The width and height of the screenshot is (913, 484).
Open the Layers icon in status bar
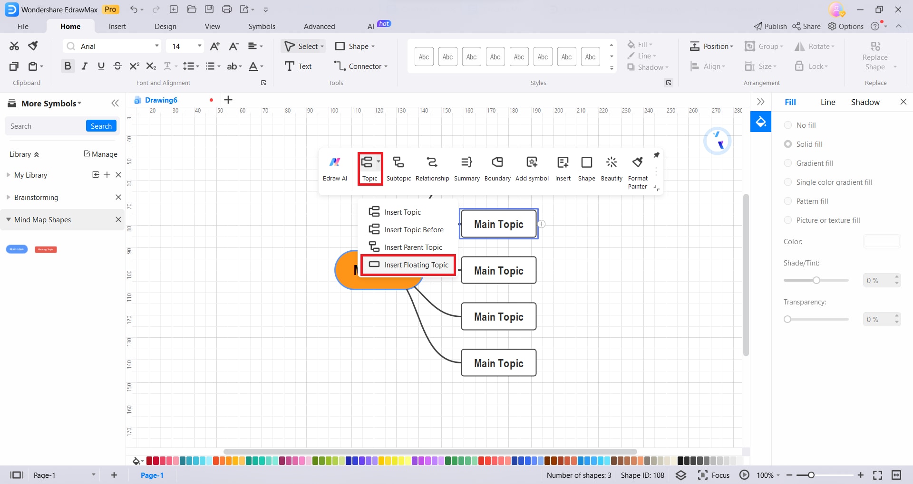pos(681,475)
